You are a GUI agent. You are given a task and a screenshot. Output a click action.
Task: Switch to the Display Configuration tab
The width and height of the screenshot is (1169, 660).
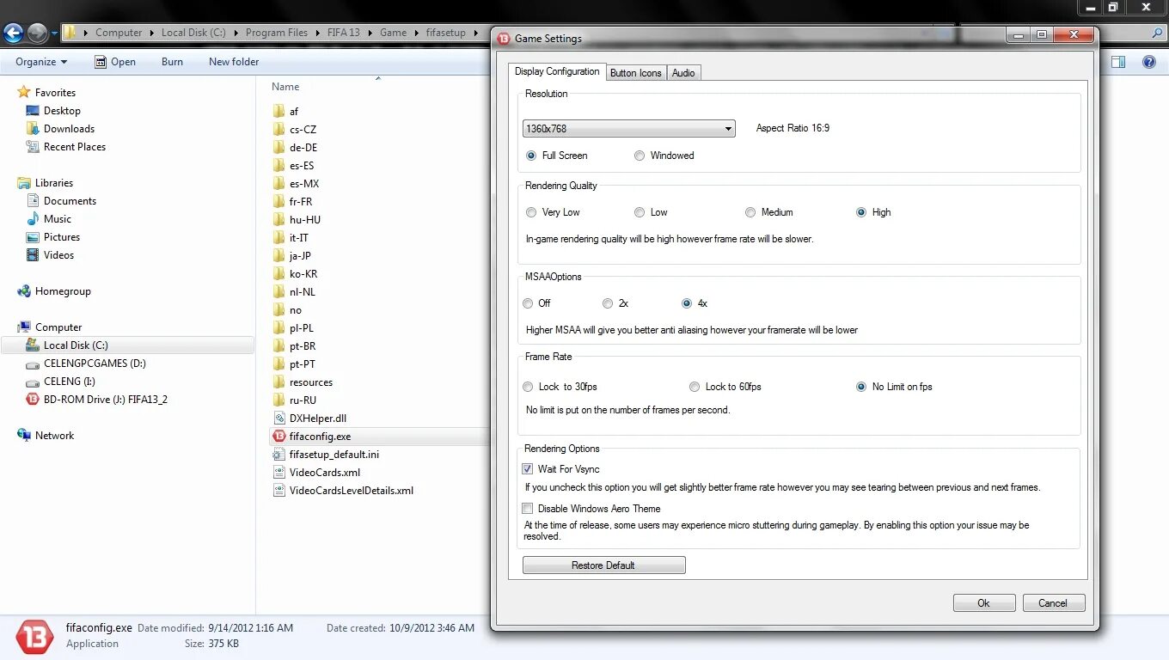557,71
